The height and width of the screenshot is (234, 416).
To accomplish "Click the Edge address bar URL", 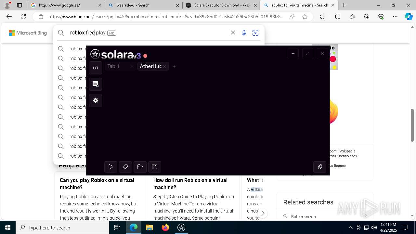I will coord(165,17).
